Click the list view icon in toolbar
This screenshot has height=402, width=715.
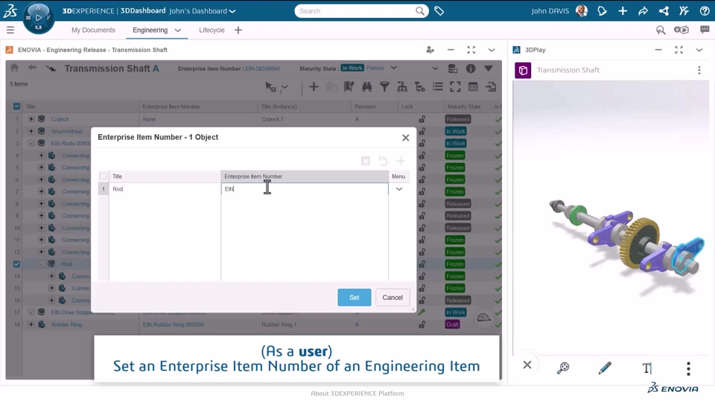pyautogui.click(x=438, y=86)
